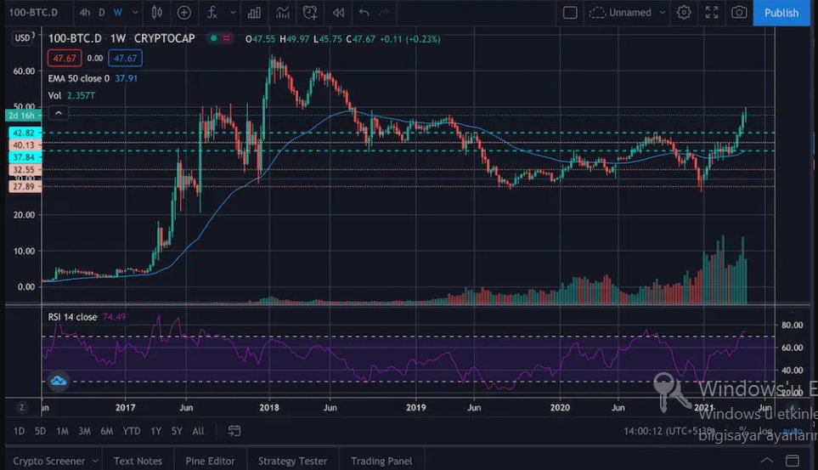The image size is (818, 470).
Task: Switch to the Strategy Tester tab
Action: coord(293,462)
